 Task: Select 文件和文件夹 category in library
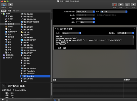point(11,32)
